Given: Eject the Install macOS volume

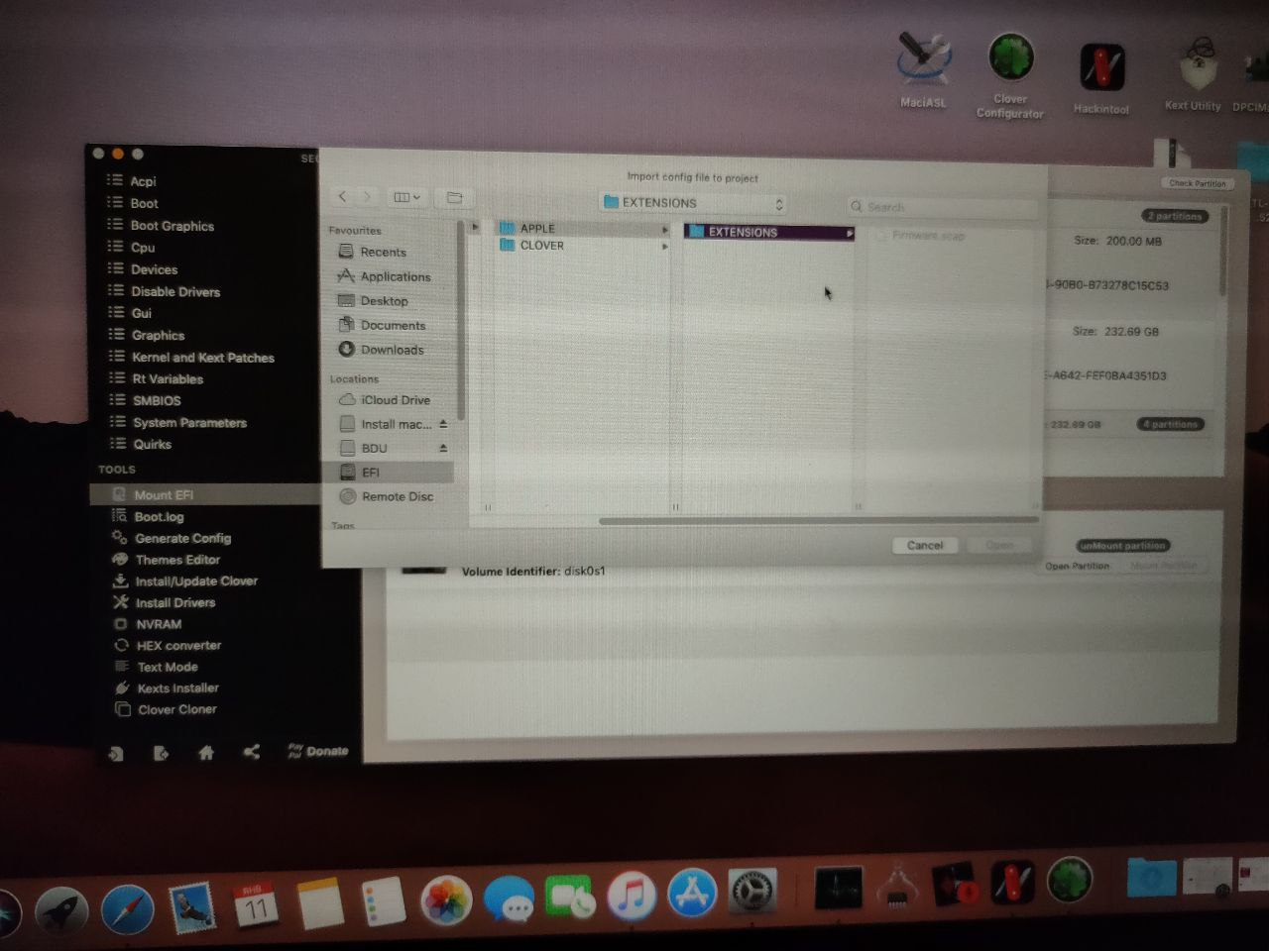Looking at the screenshot, I should [443, 424].
